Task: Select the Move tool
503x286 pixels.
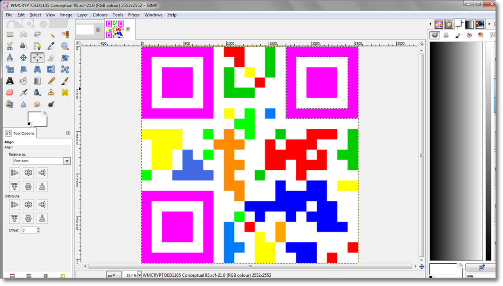Action: 23,58
